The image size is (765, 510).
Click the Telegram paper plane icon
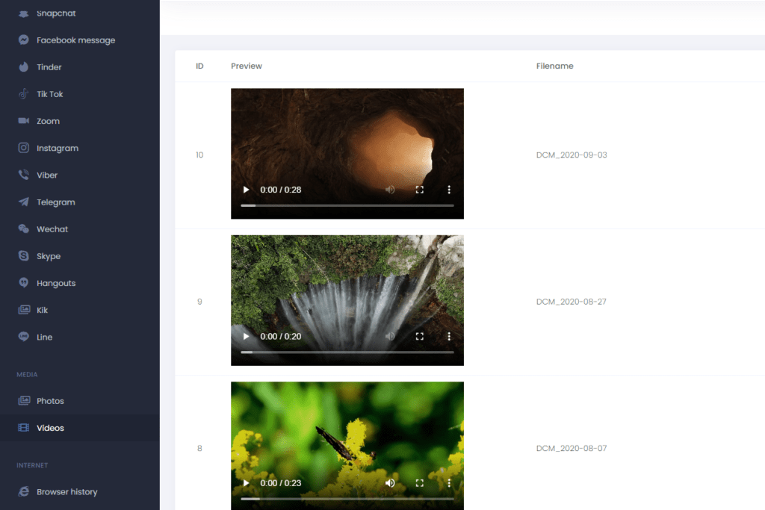click(23, 202)
